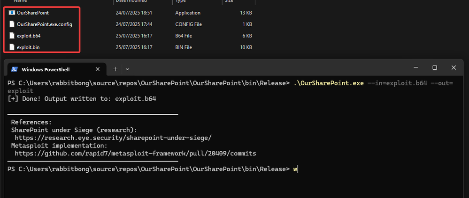The image size is (469, 198).
Task: Select the exploit.bin file icon
Action: 12,47
